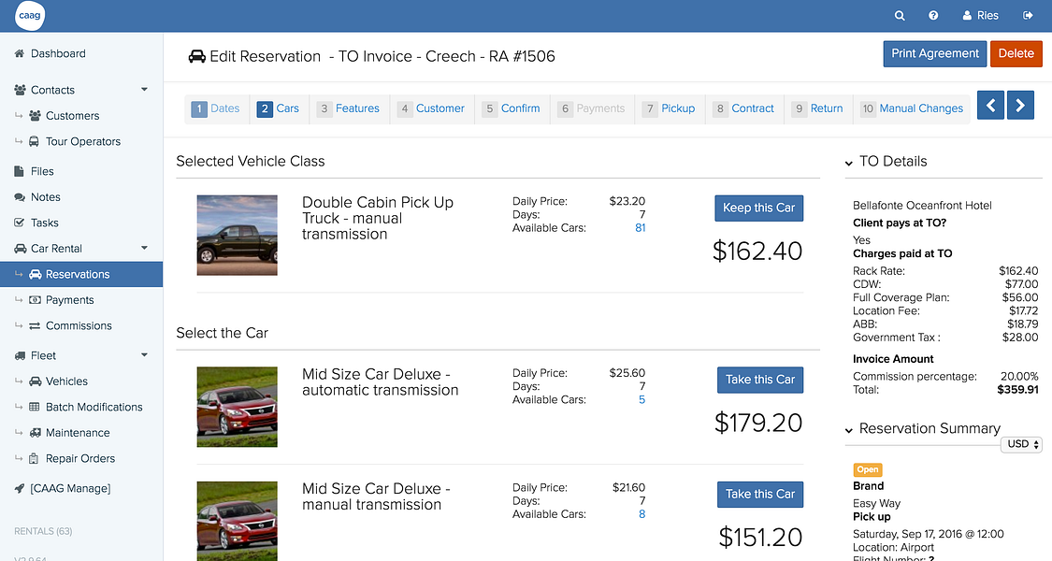Go back with the blue left arrow button
The image size is (1052, 561).
990,105
